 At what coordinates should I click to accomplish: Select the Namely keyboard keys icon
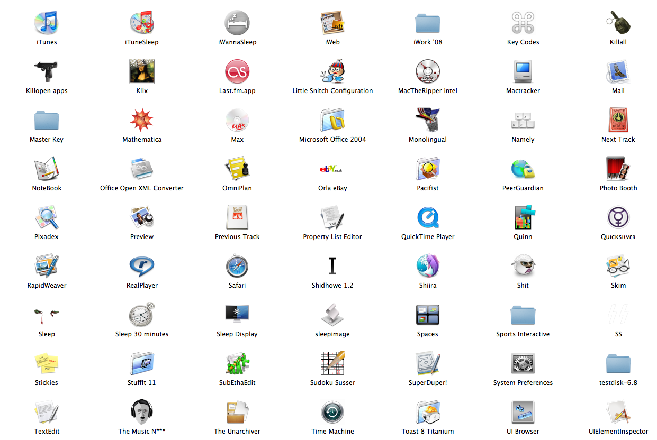[x=523, y=121]
